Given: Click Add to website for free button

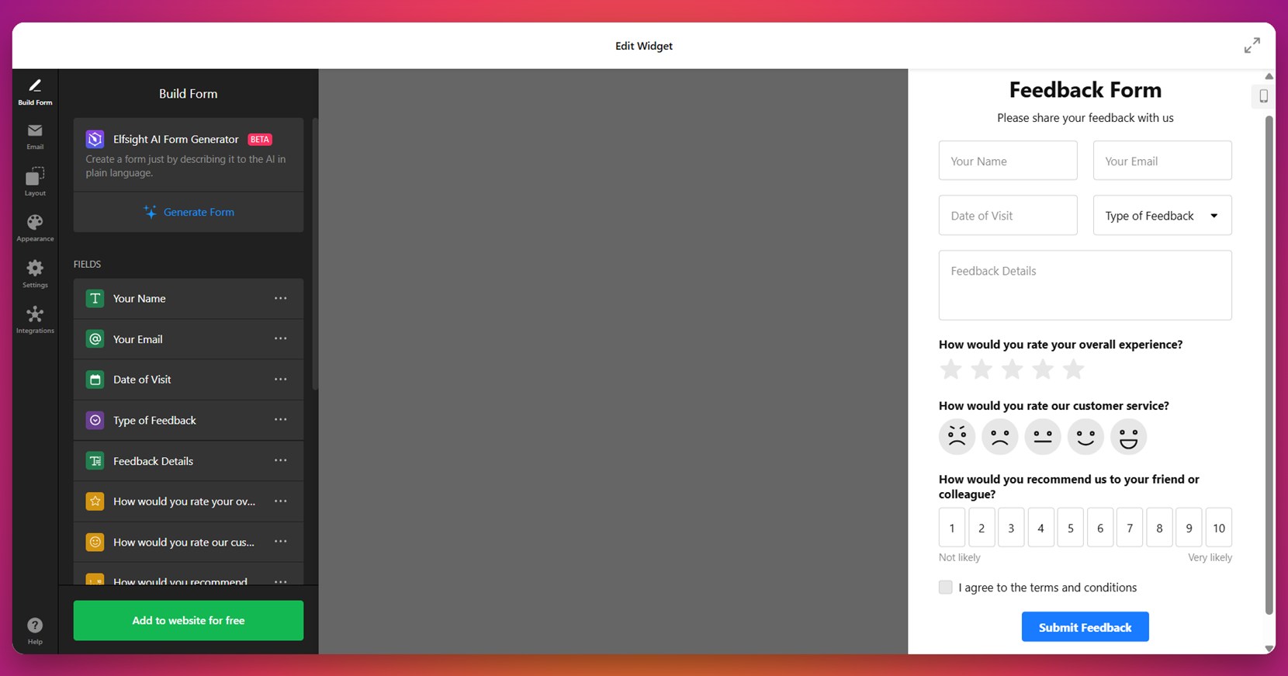Looking at the screenshot, I should [189, 620].
